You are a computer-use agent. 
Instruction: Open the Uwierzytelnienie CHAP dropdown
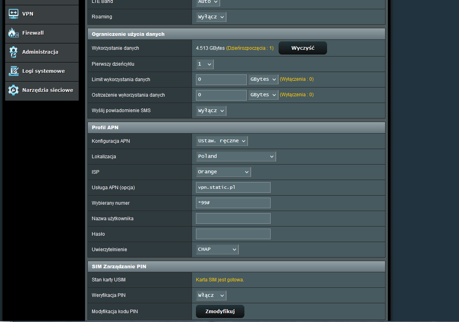pyautogui.click(x=217, y=249)
